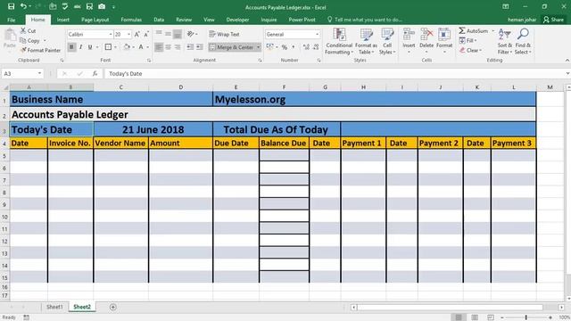Click the Cut command
The width and height of the screenshot is (571, 321).
(x=29, y=31)
